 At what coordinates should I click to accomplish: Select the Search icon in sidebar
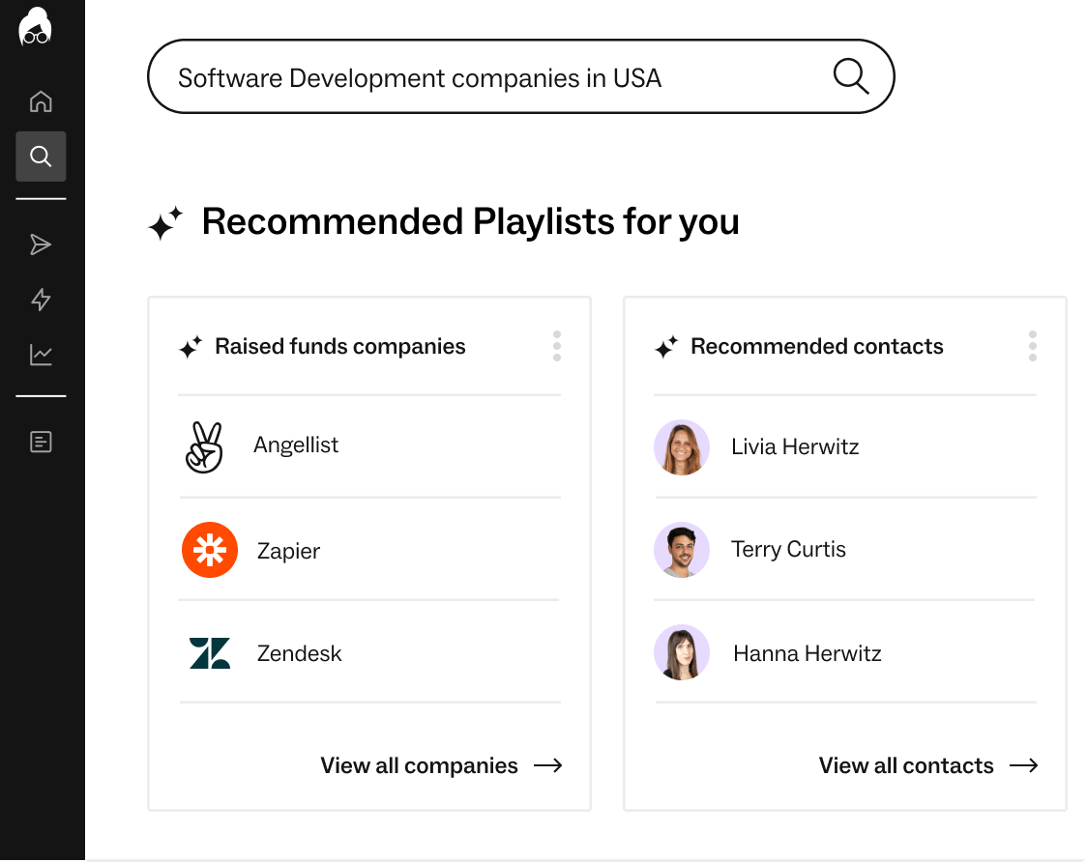pyautogui.click(x=41, y=157)
